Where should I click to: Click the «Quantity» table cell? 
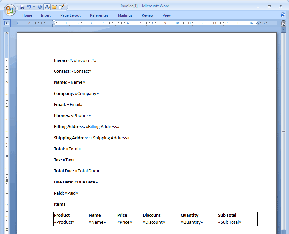(199, 222)
